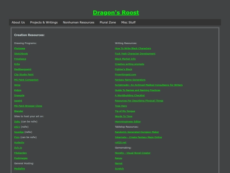Image resolution: width=230 pixels, height=173 pixels.
Task: Open the Medibangpaint link
Action: coord(23,69)
